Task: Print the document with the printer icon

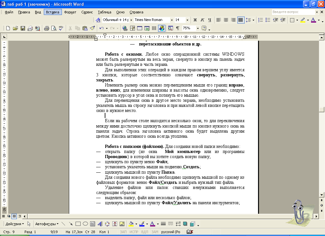Action: (47, 28)
